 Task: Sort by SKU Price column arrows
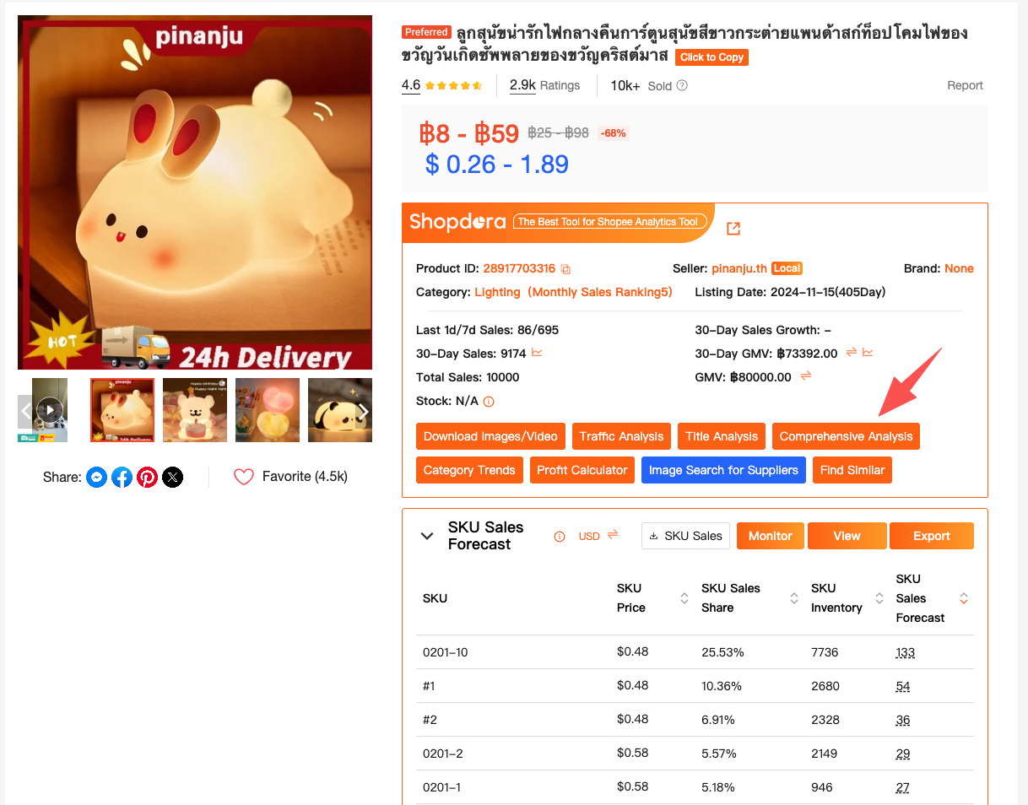click(x=684, y=598)
